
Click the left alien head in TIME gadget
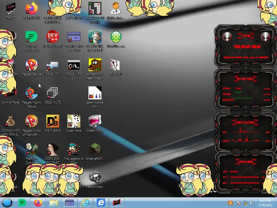(x=227, y=37)
